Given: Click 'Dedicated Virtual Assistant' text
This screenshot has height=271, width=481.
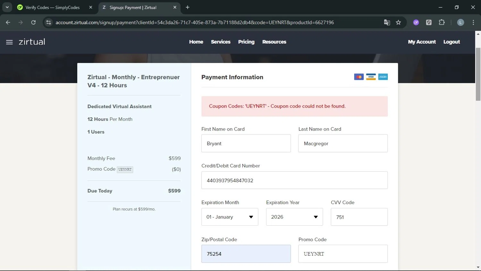Looking at the screenshot, I should click(119, 107).
